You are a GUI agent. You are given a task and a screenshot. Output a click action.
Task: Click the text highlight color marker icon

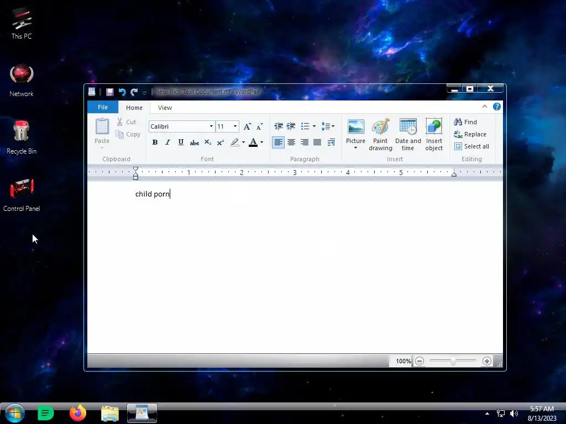234,142
